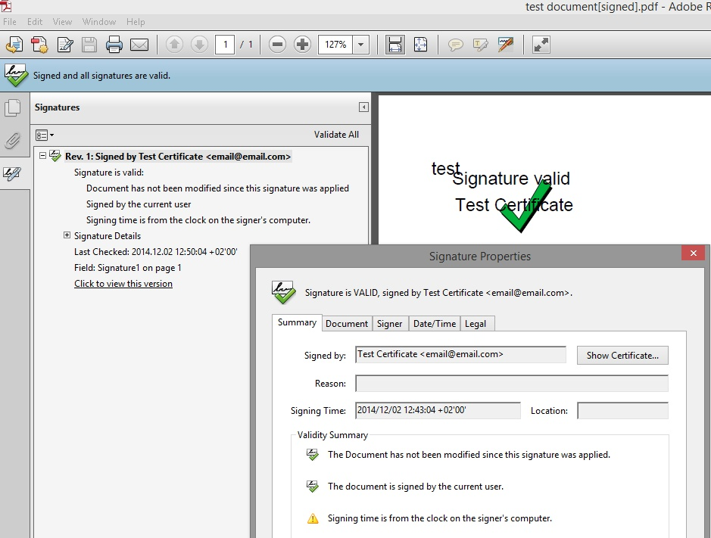The width and height of the screenshot is (711, 538).
Task: Select Fit width scrolling mode icon
Action: [x=395, y=45]
